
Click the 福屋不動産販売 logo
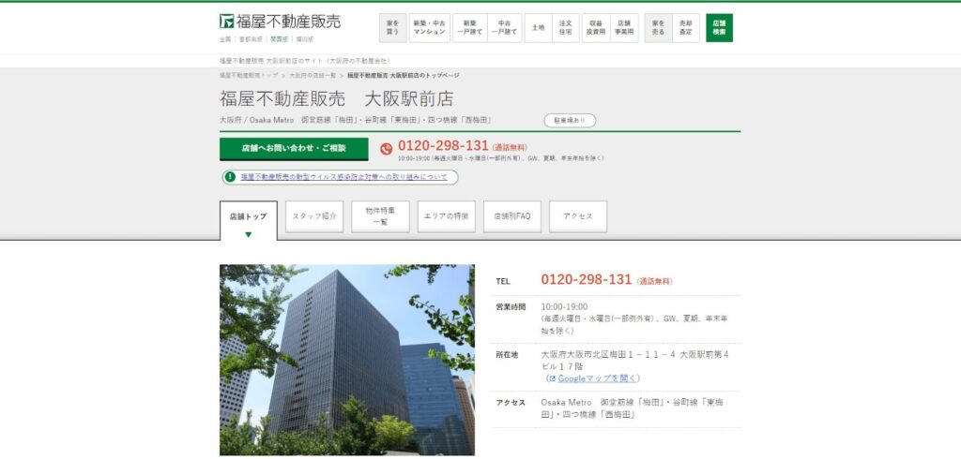(x=280, y=22)
